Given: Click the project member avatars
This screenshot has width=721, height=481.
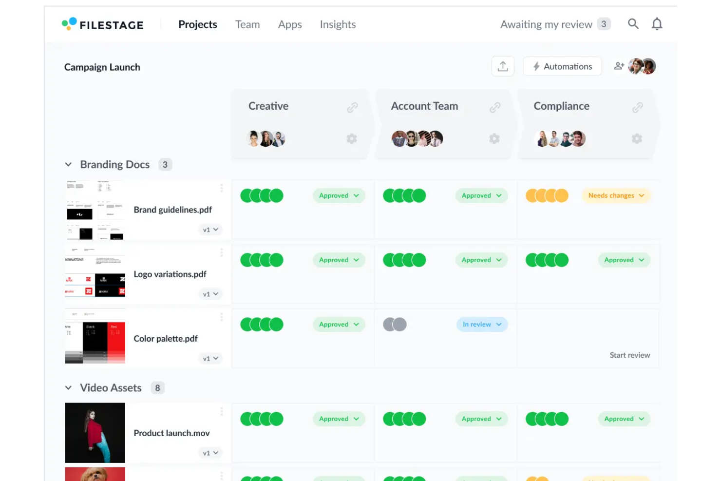Looking at the screenshot, I should click(x=642, y=66).
